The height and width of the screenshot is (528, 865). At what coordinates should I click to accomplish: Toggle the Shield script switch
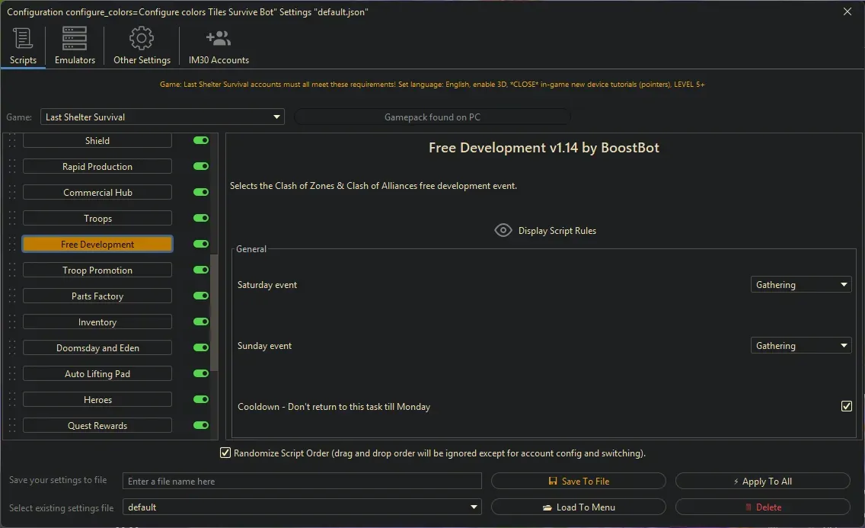click(x=201, y=140)
